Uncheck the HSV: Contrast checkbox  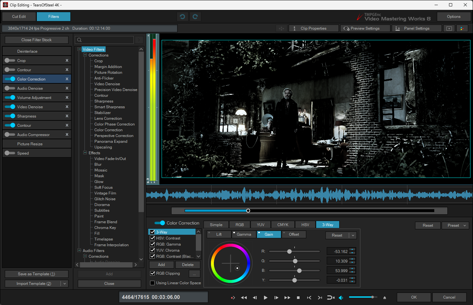click(x=153, y=238)
